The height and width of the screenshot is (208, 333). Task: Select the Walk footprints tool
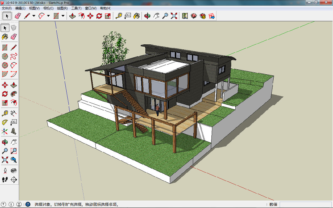(5, 179)
